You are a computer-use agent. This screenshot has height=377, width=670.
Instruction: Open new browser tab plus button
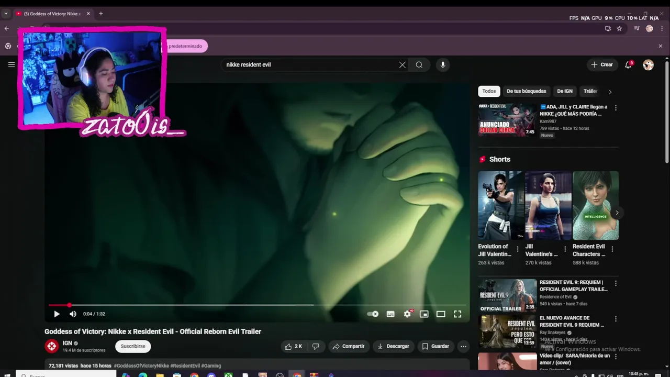click(x=100, y=14)
